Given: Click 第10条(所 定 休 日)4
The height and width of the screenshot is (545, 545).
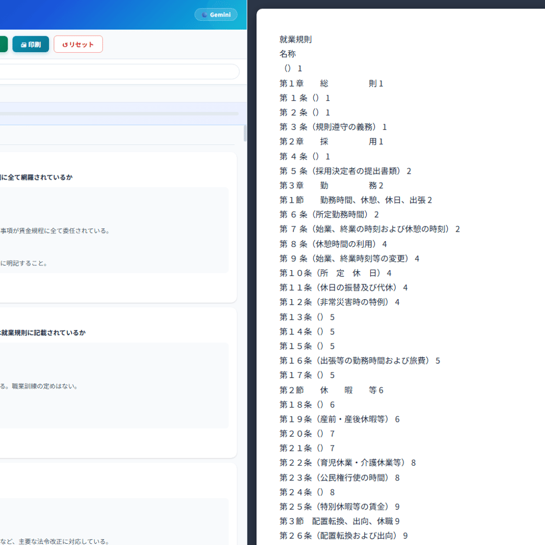Looking at the screenshot, I should click(335, 273).
